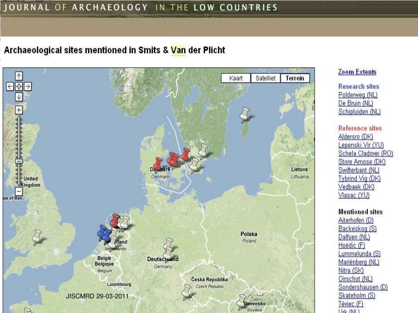Click the upper white pin over Deutschland

(168, 244)
